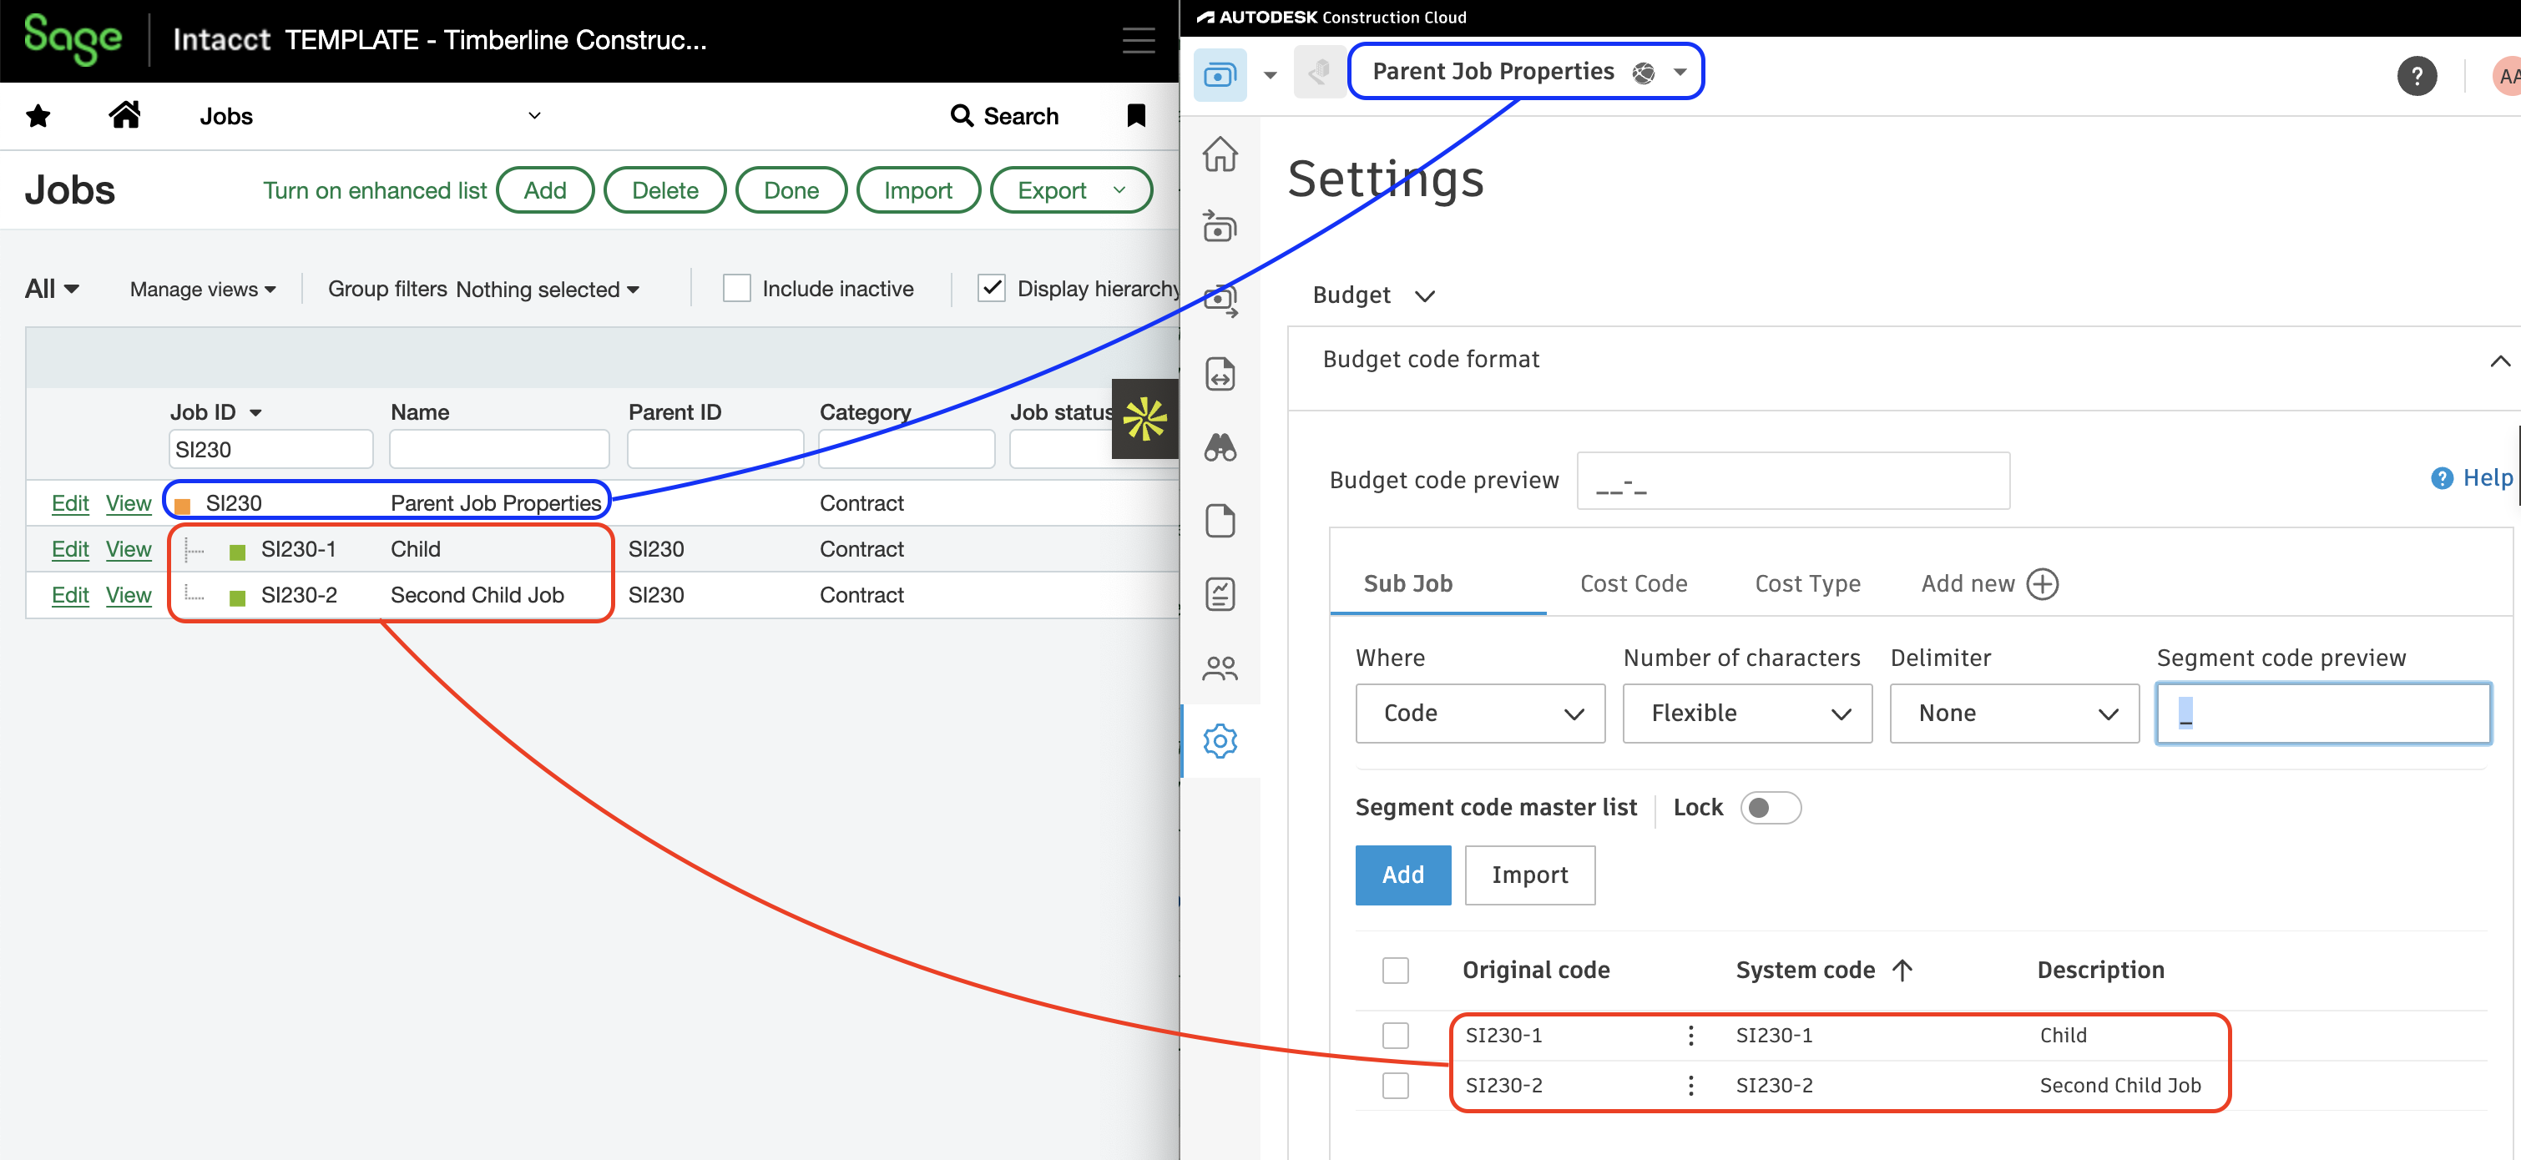Click the Sage home icon

[x=124, y=115]
